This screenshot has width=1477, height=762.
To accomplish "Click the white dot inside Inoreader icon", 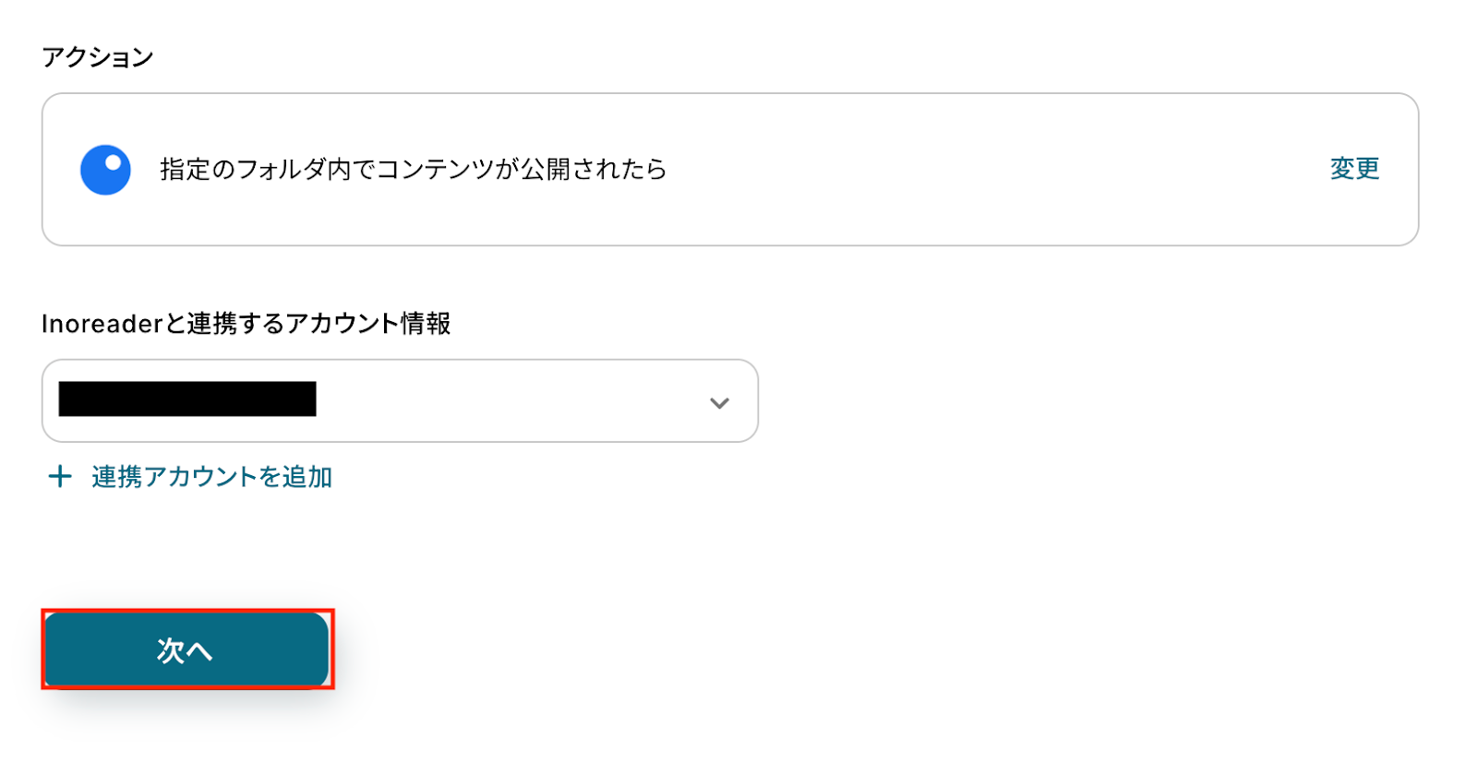I will click(x=113, y=163).
